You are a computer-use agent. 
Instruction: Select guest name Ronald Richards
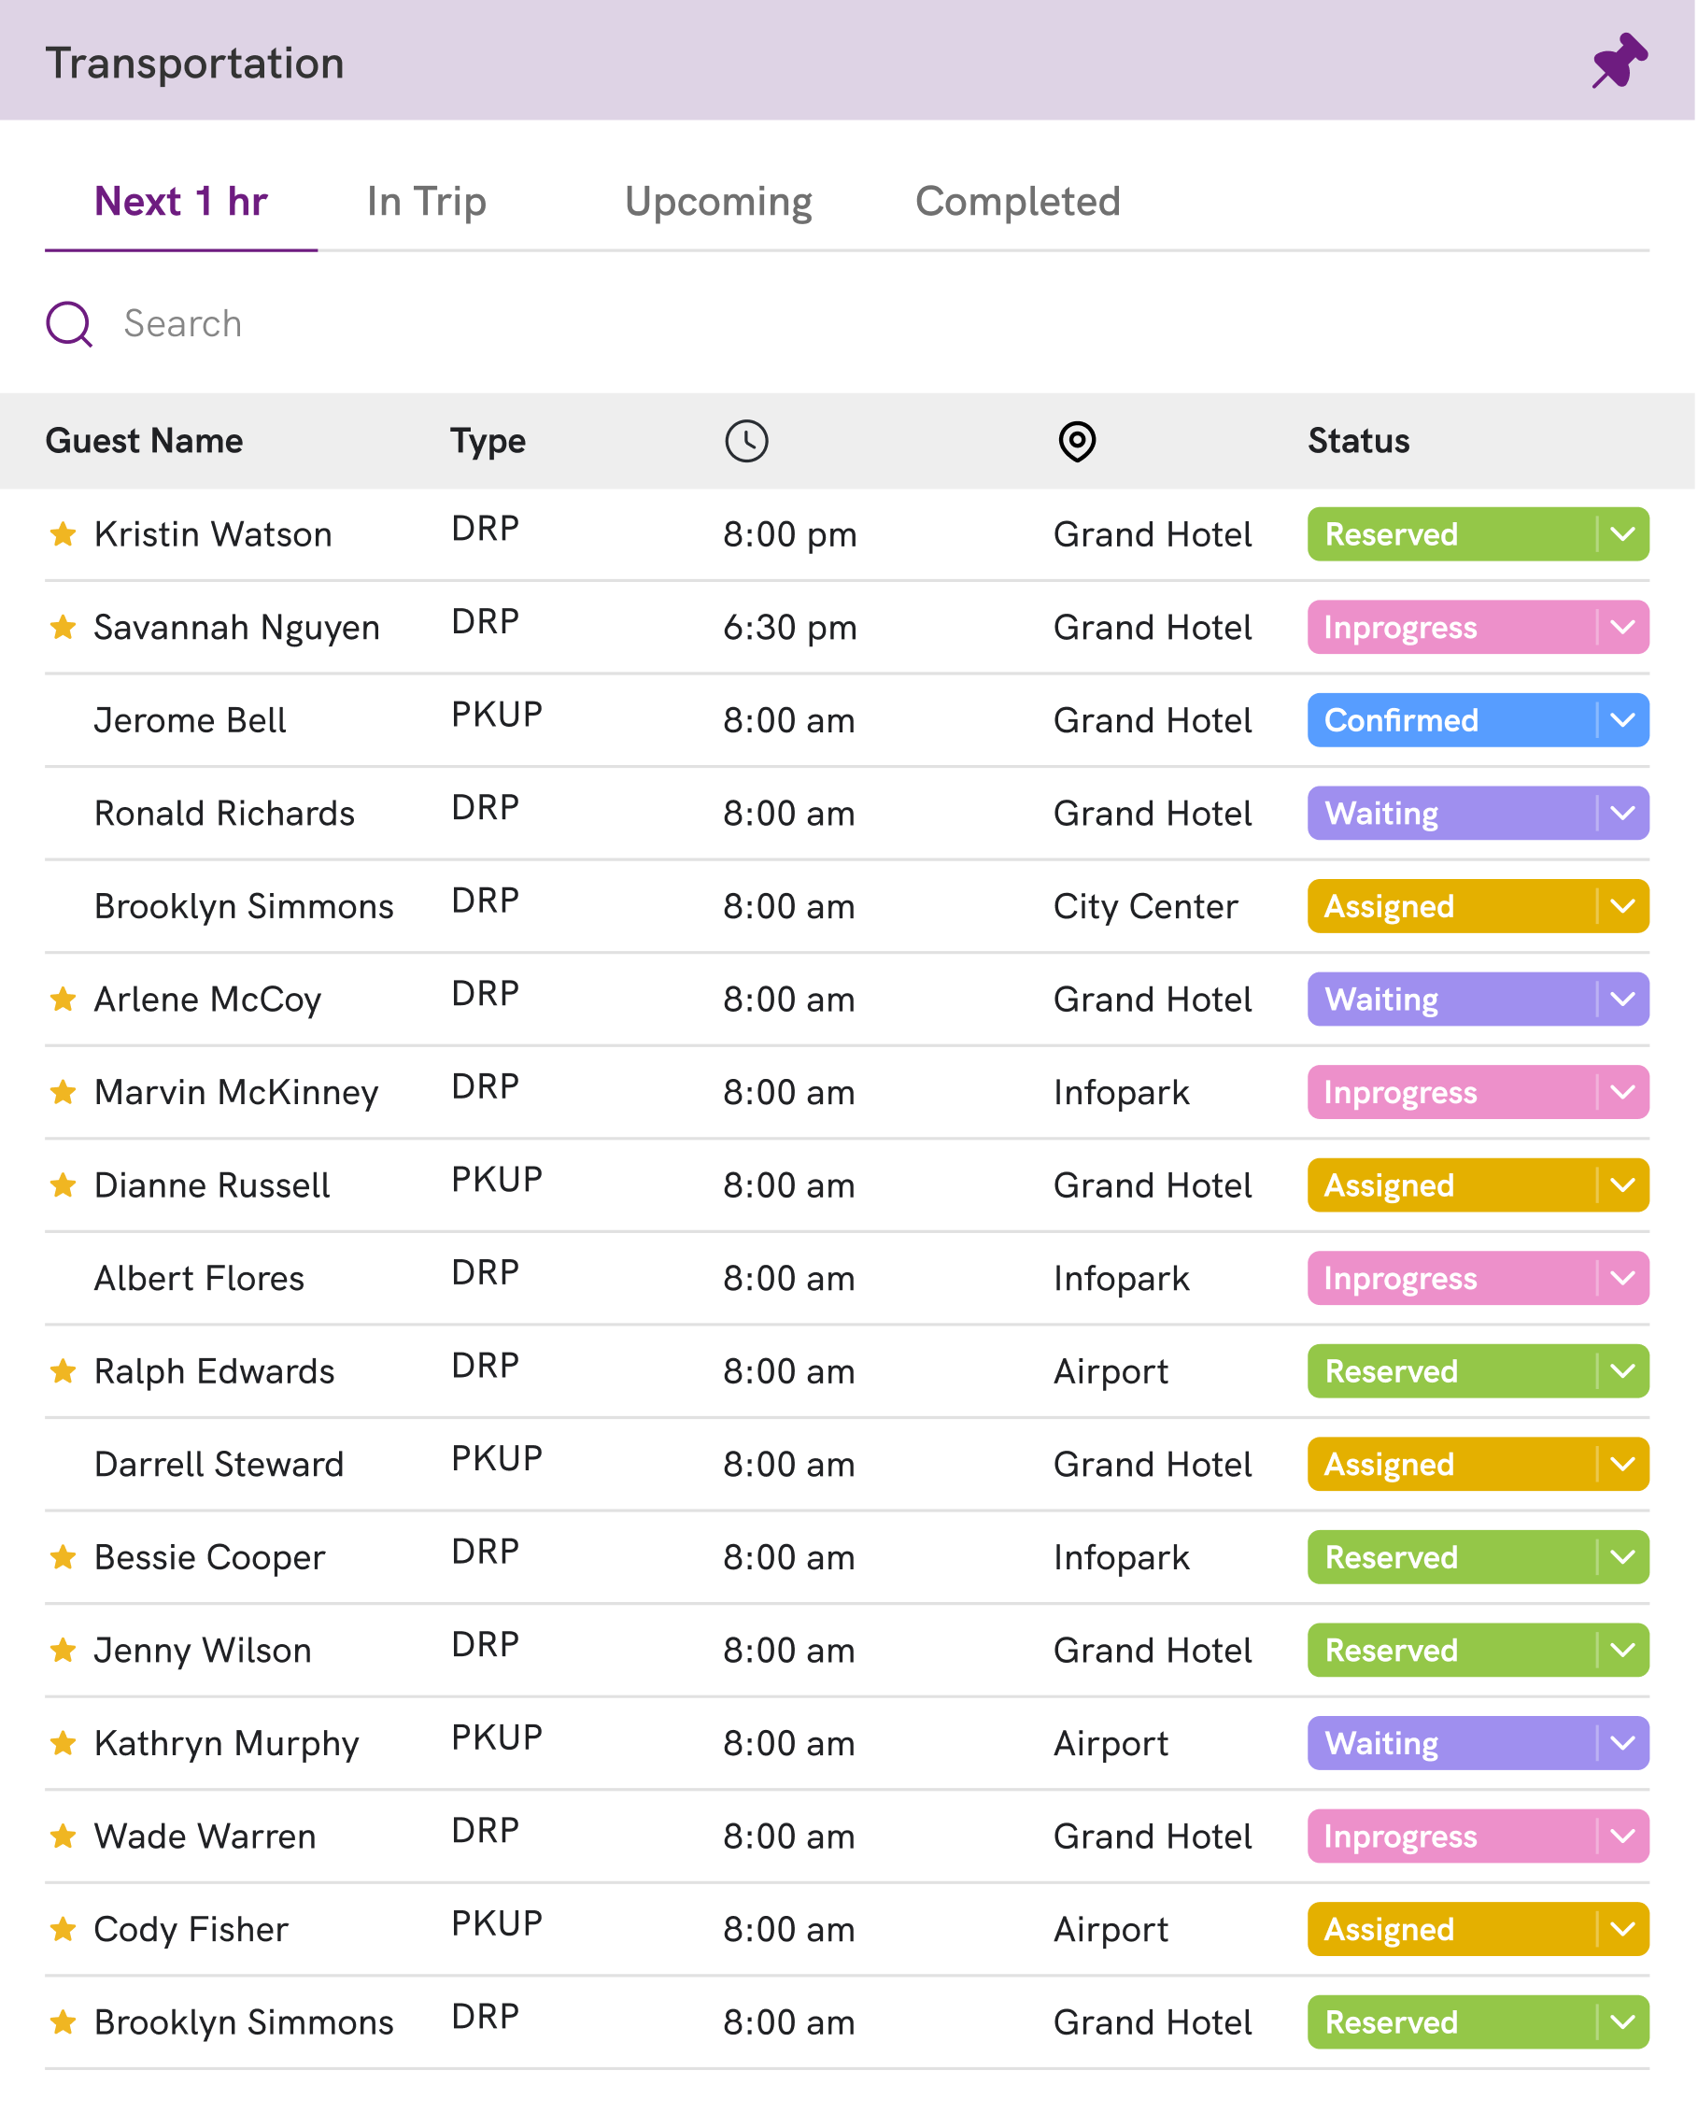click(x=224, y=815)
